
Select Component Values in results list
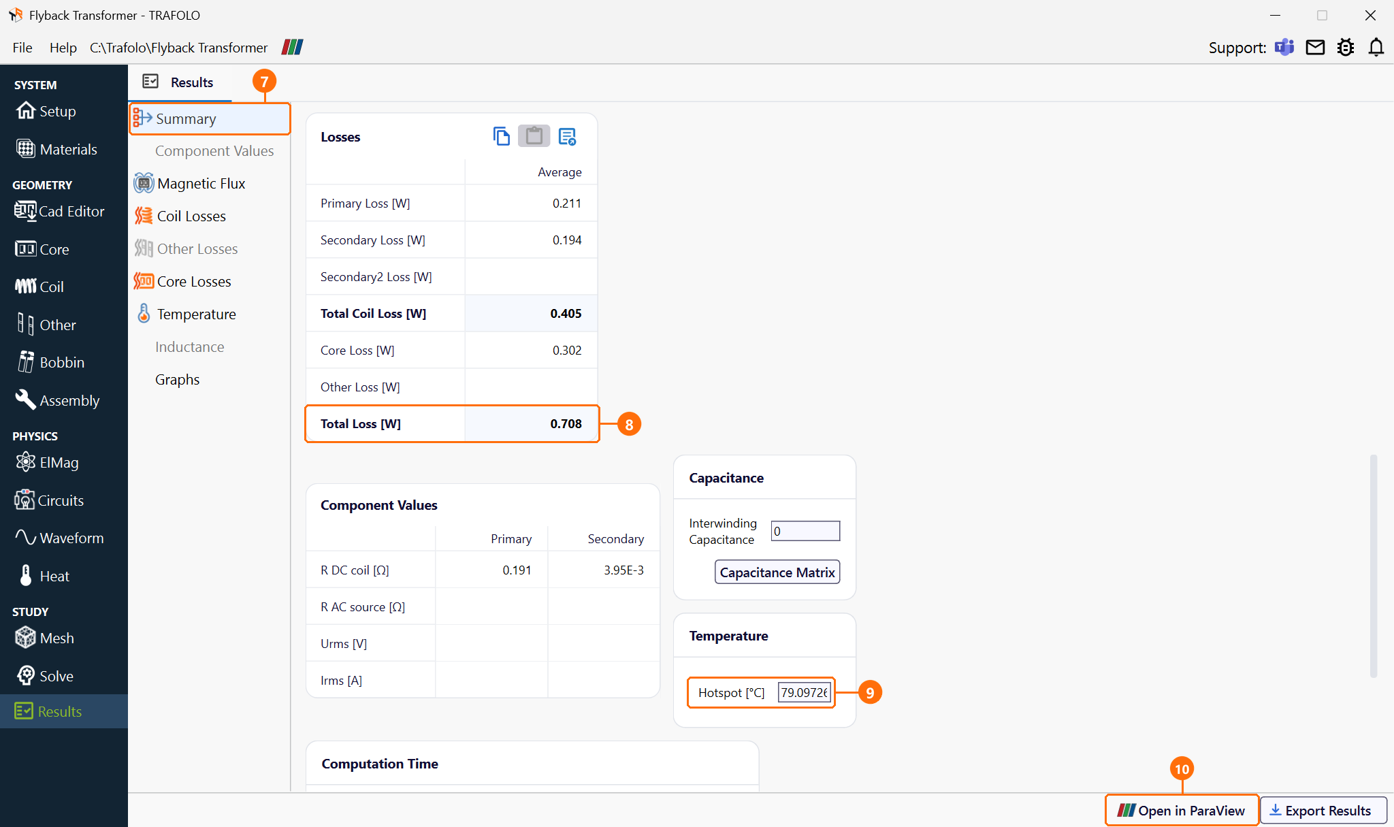(214, 151)
